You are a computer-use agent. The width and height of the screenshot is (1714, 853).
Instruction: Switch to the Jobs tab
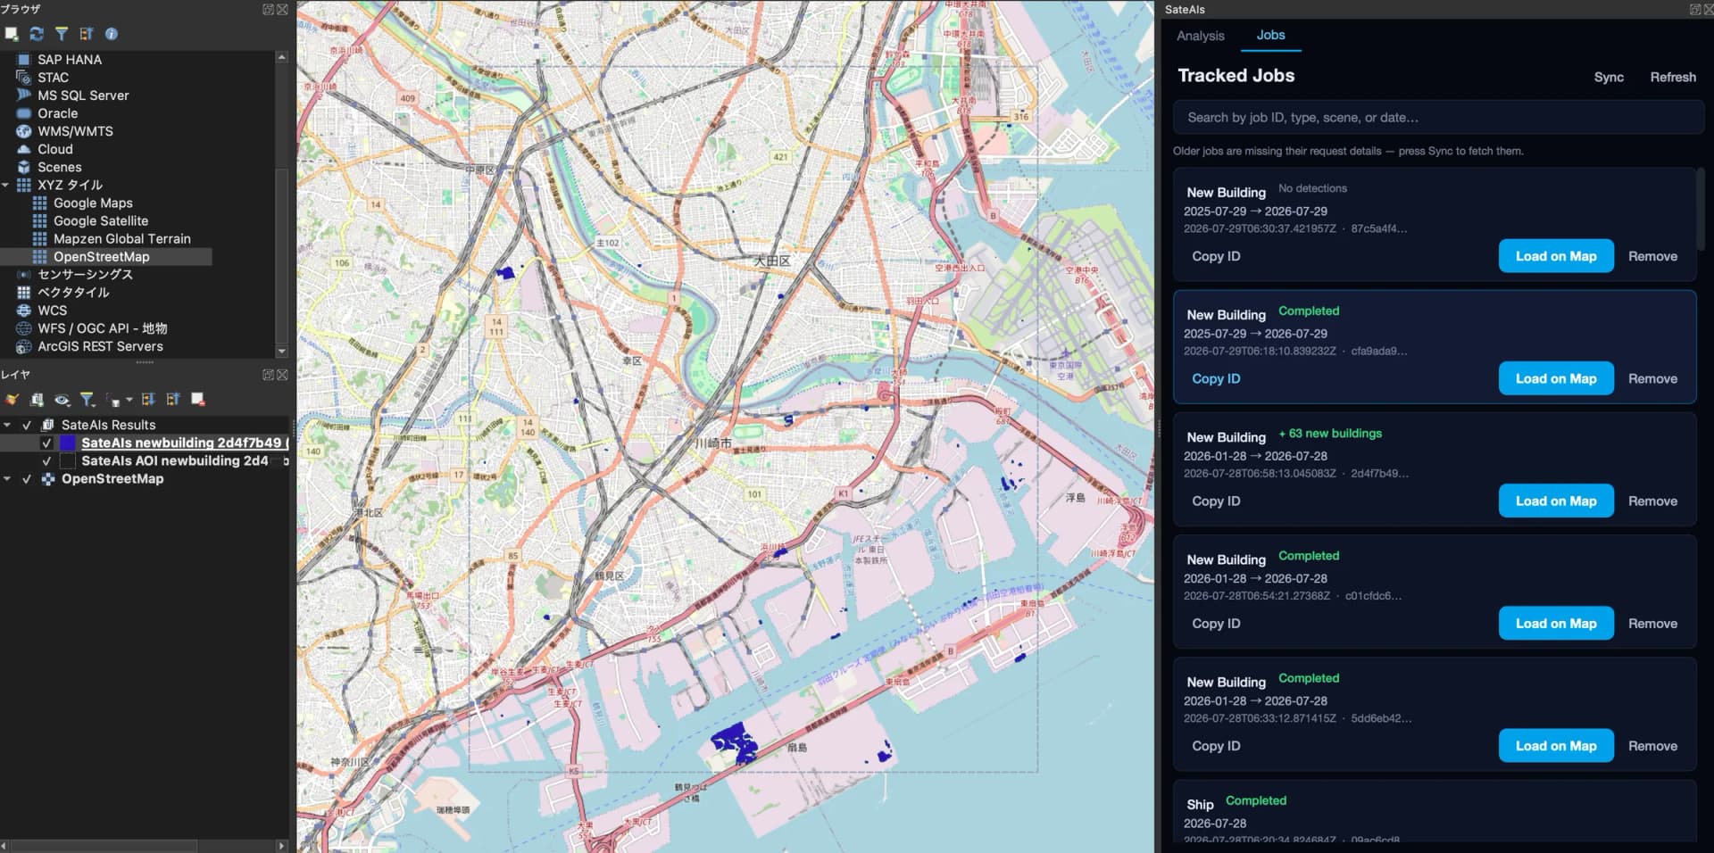(x=1270, y=35)
